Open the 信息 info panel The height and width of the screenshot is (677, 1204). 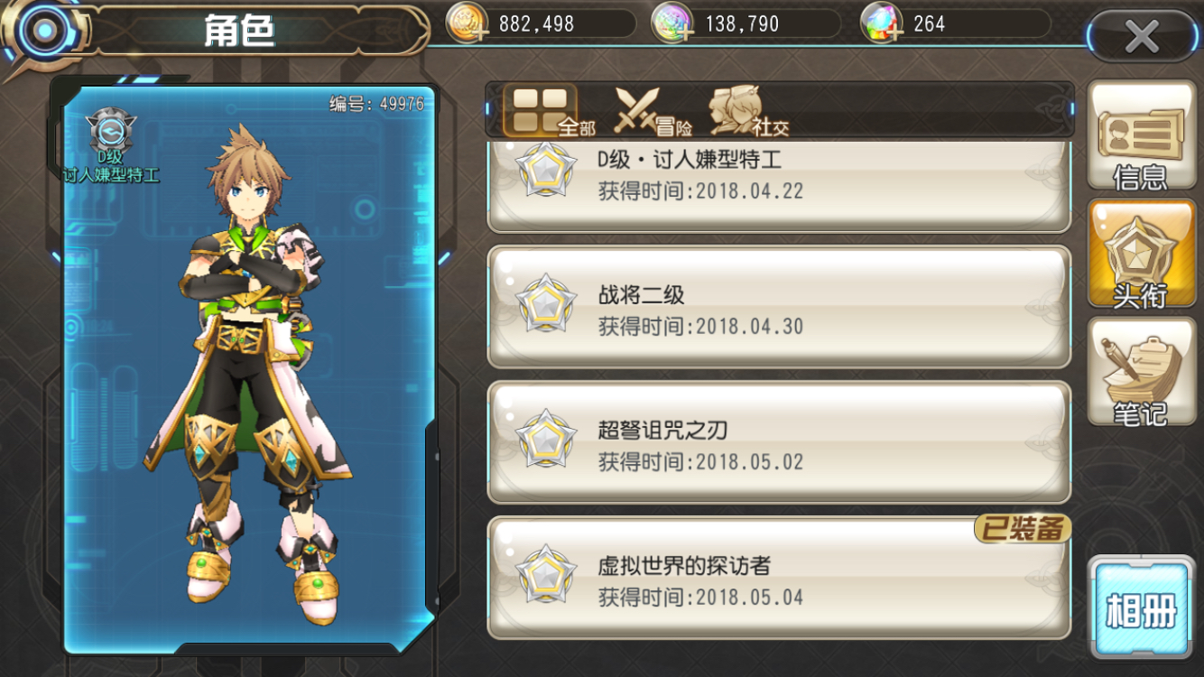tap(1141, 135)
